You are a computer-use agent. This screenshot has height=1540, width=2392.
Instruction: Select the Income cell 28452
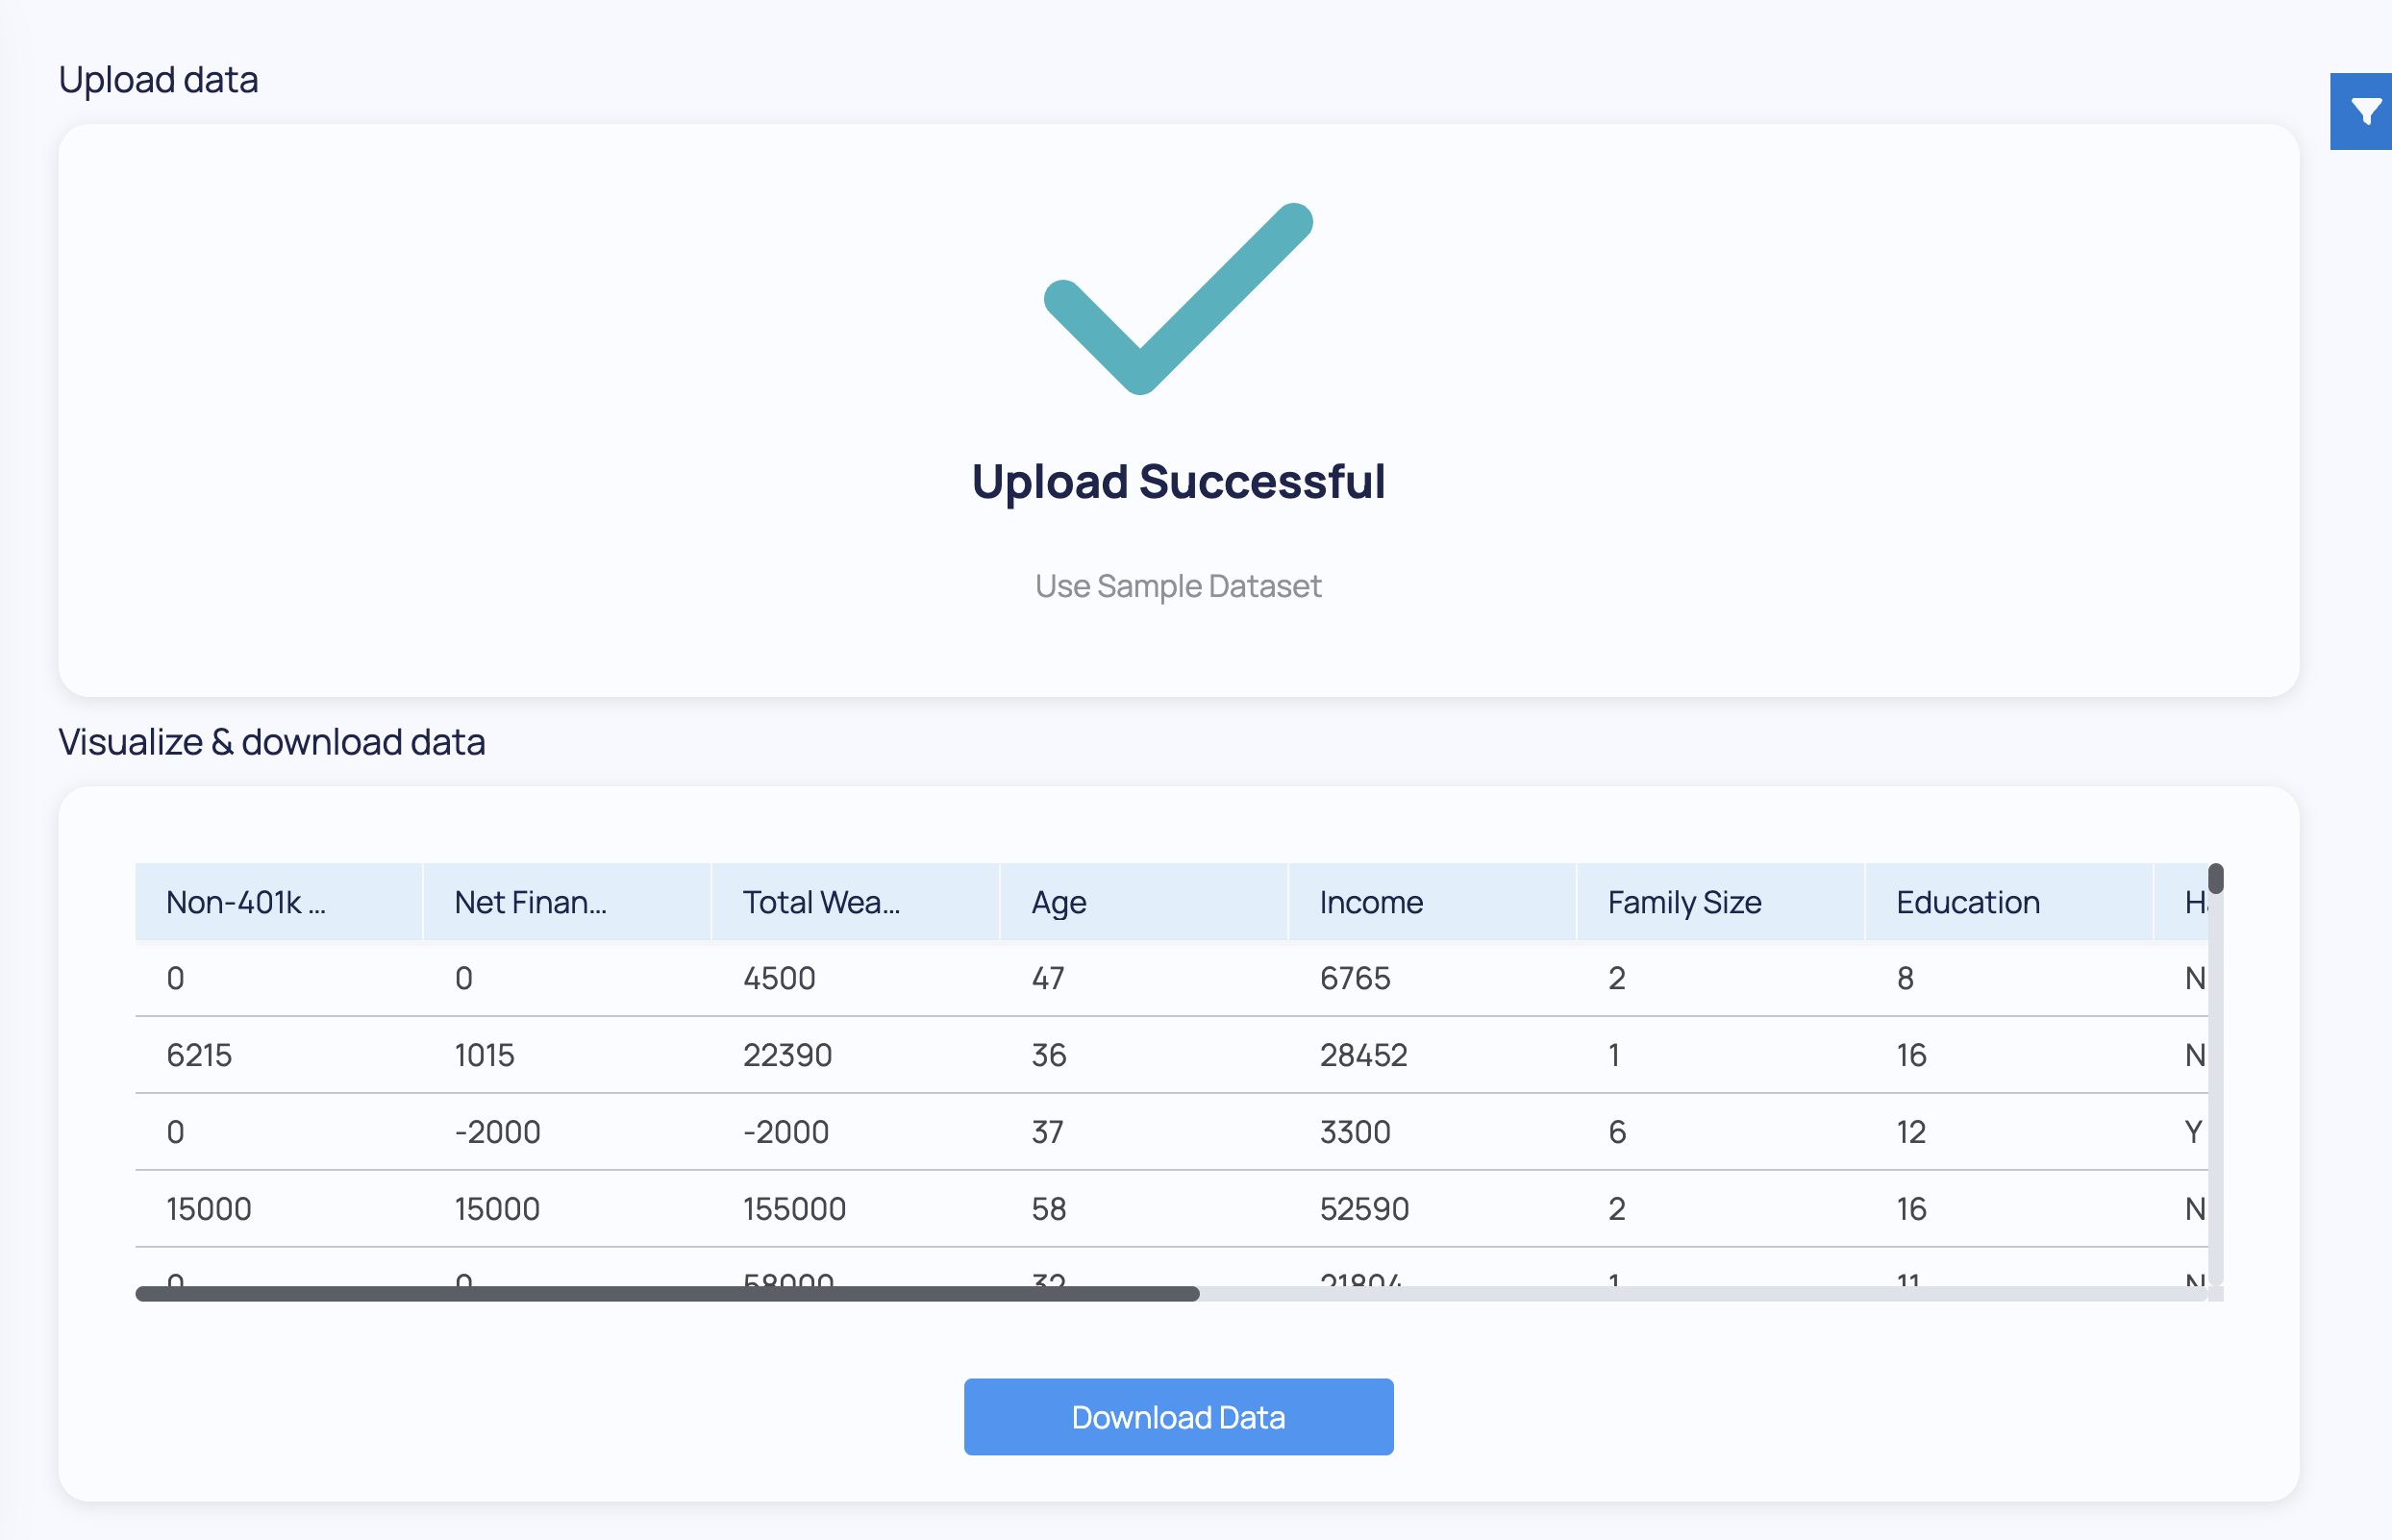(x=1432, y=1055)
